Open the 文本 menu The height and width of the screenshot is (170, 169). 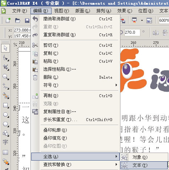coord(164,11)
